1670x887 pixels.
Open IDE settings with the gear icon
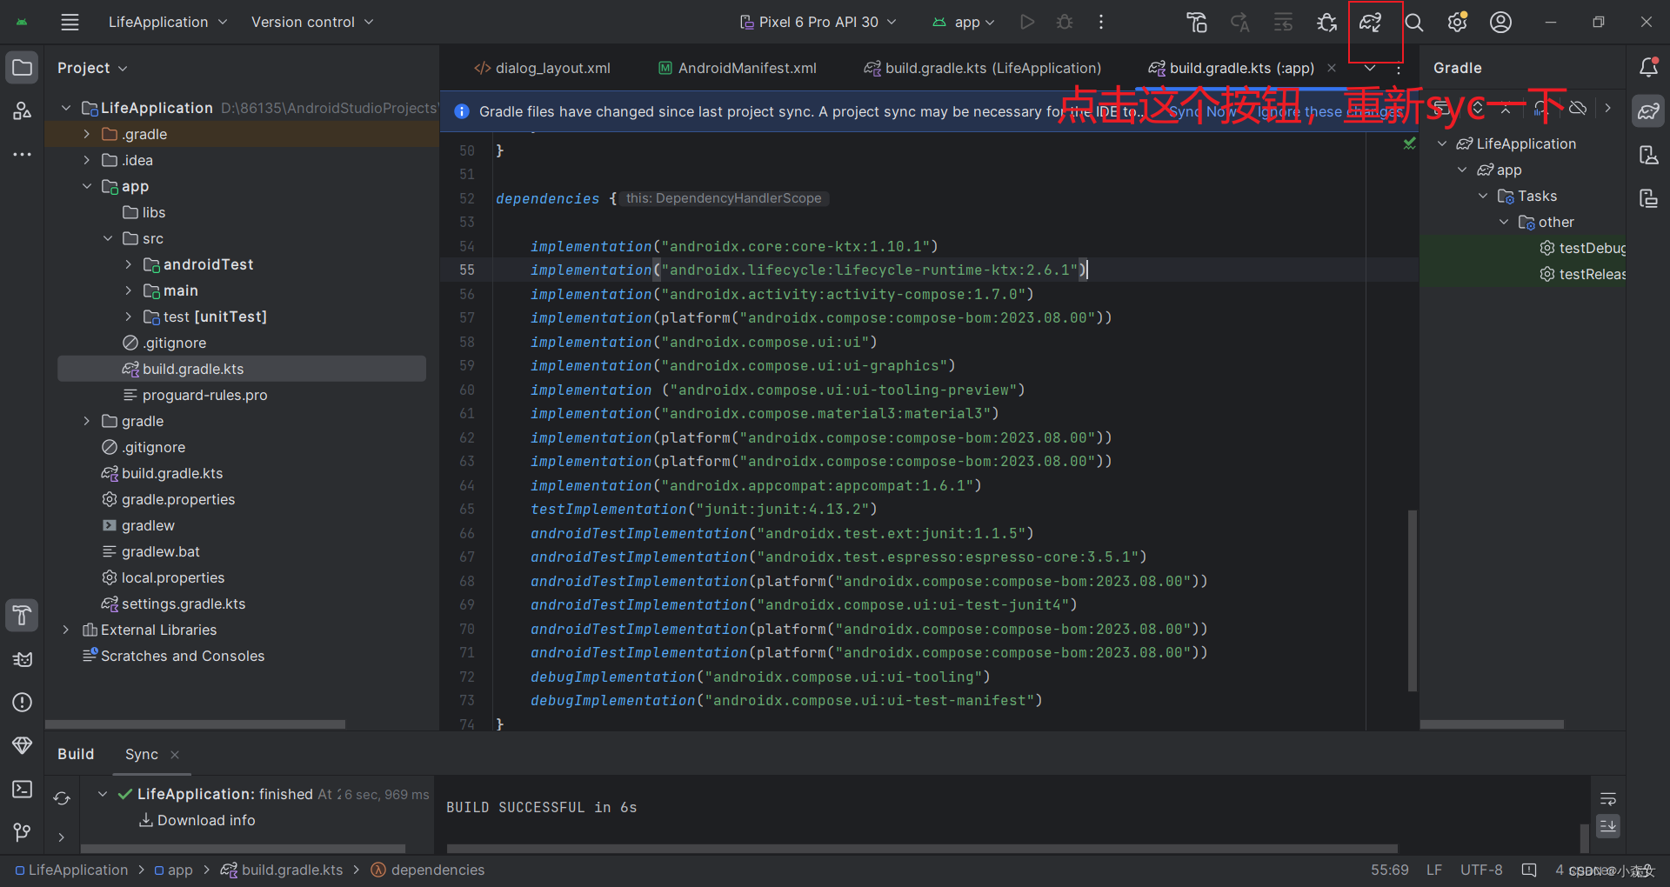click(x=1456, y=22)
